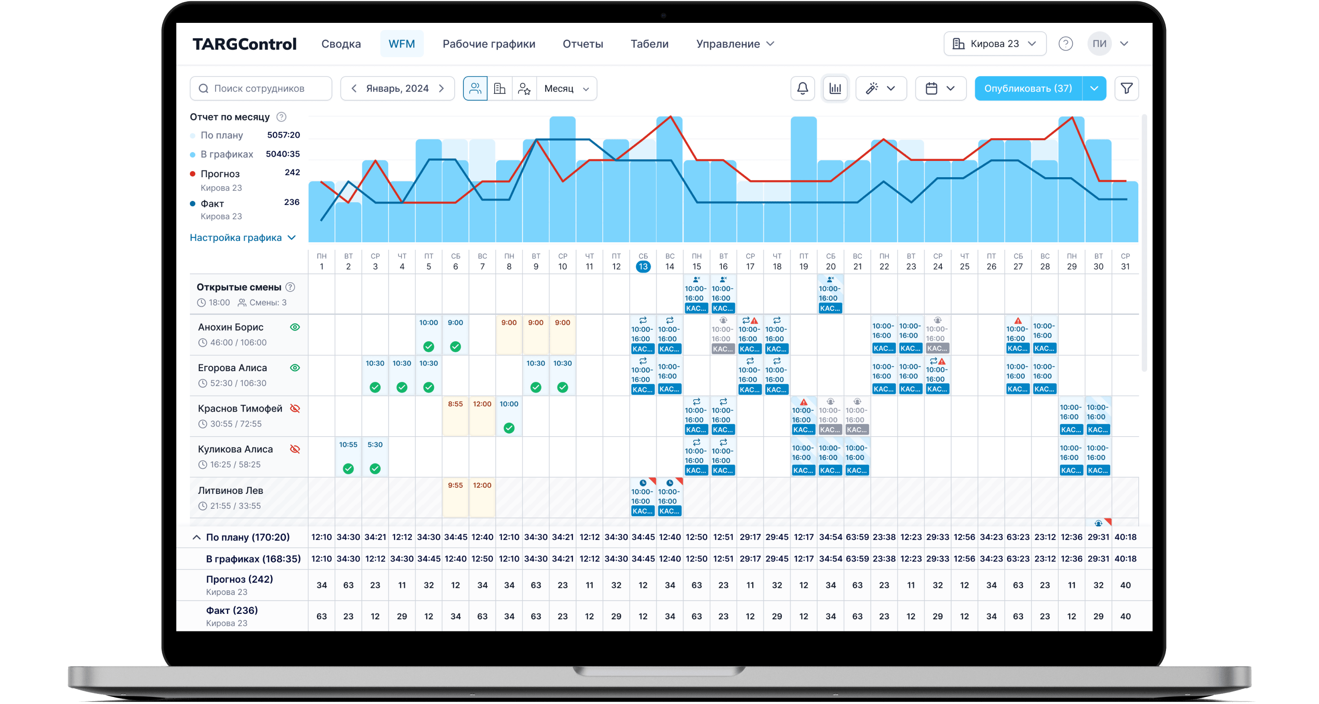Click green checkmark on Краснов Тимофей day 8
This screenshot has height=704, width=1319.
point(509,428)
